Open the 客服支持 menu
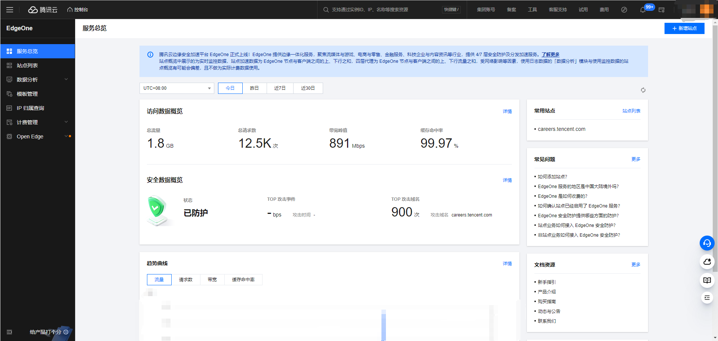 [558, 10]
